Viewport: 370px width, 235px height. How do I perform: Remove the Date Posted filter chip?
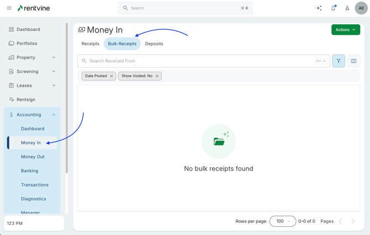112,76
